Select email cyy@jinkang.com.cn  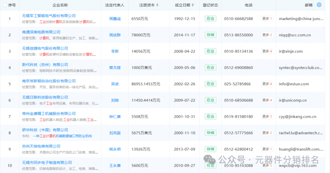[x=298, y=117]
